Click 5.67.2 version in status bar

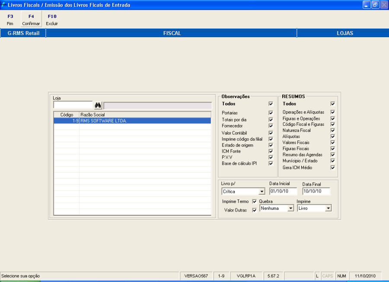pos(273,276)
